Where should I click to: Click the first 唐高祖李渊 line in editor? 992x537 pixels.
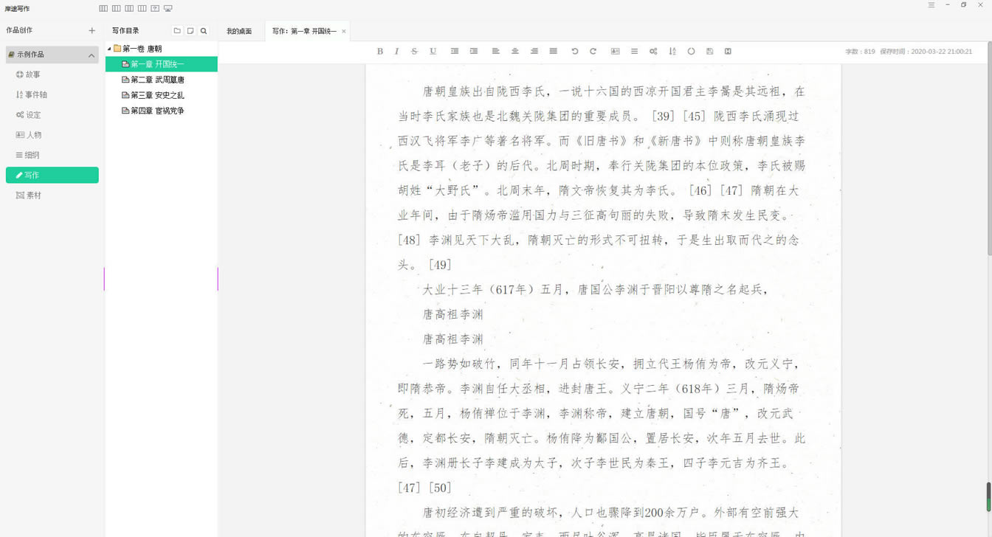(x=452, y=314)
